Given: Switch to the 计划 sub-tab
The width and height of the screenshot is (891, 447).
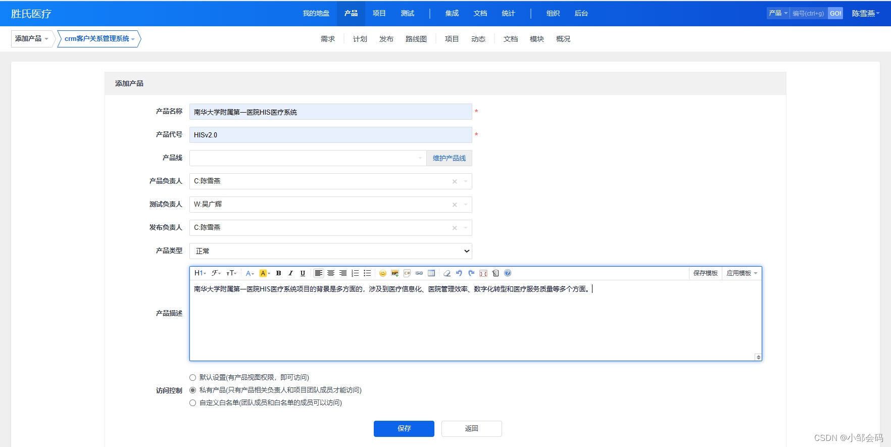Looking at the screenshot, I should (x=360, y=39).
